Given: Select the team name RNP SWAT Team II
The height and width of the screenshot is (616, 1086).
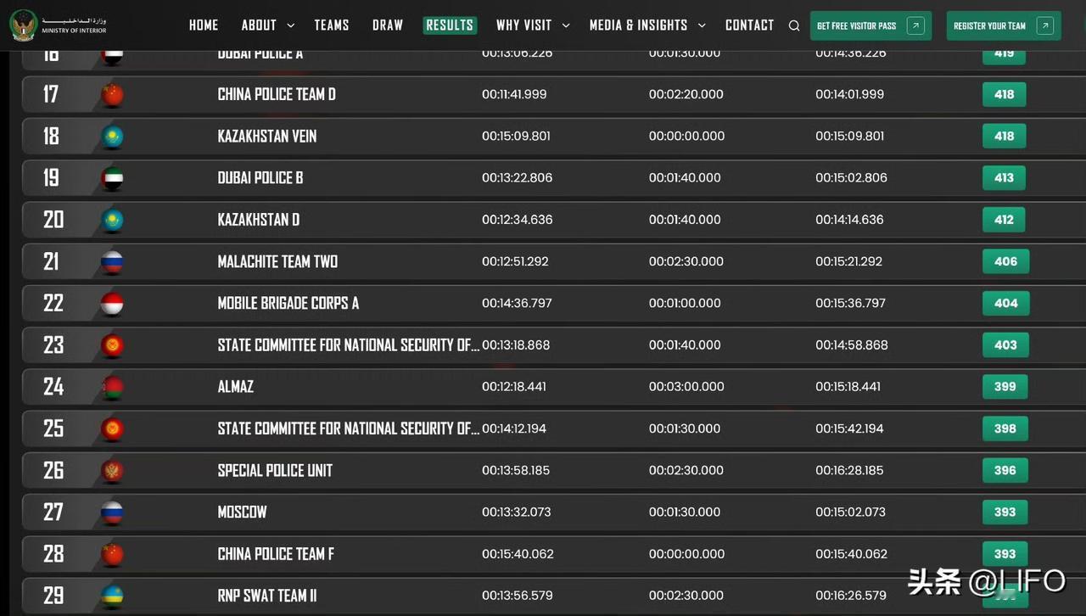Looking at the screenshot, I should [x=267, y=596].
